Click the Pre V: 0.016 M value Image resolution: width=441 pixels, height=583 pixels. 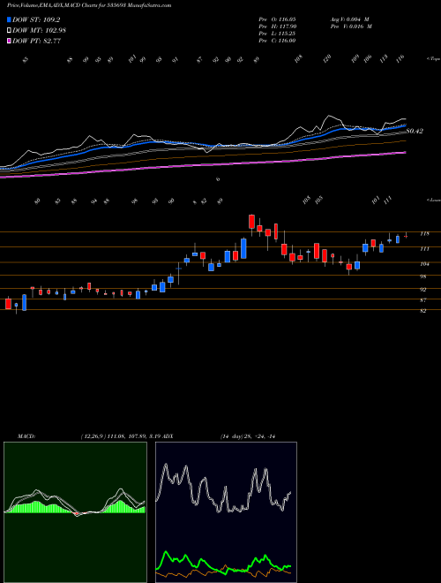[x=350, y=26]
